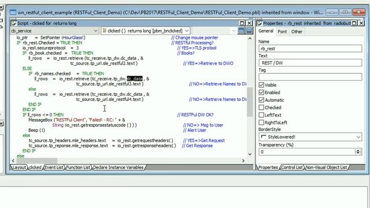Image resolution: width=370 pixels, height=208 pixels.
Task: Click the '// Change mouse pointer' comment
Action: [x=195, y=38]
